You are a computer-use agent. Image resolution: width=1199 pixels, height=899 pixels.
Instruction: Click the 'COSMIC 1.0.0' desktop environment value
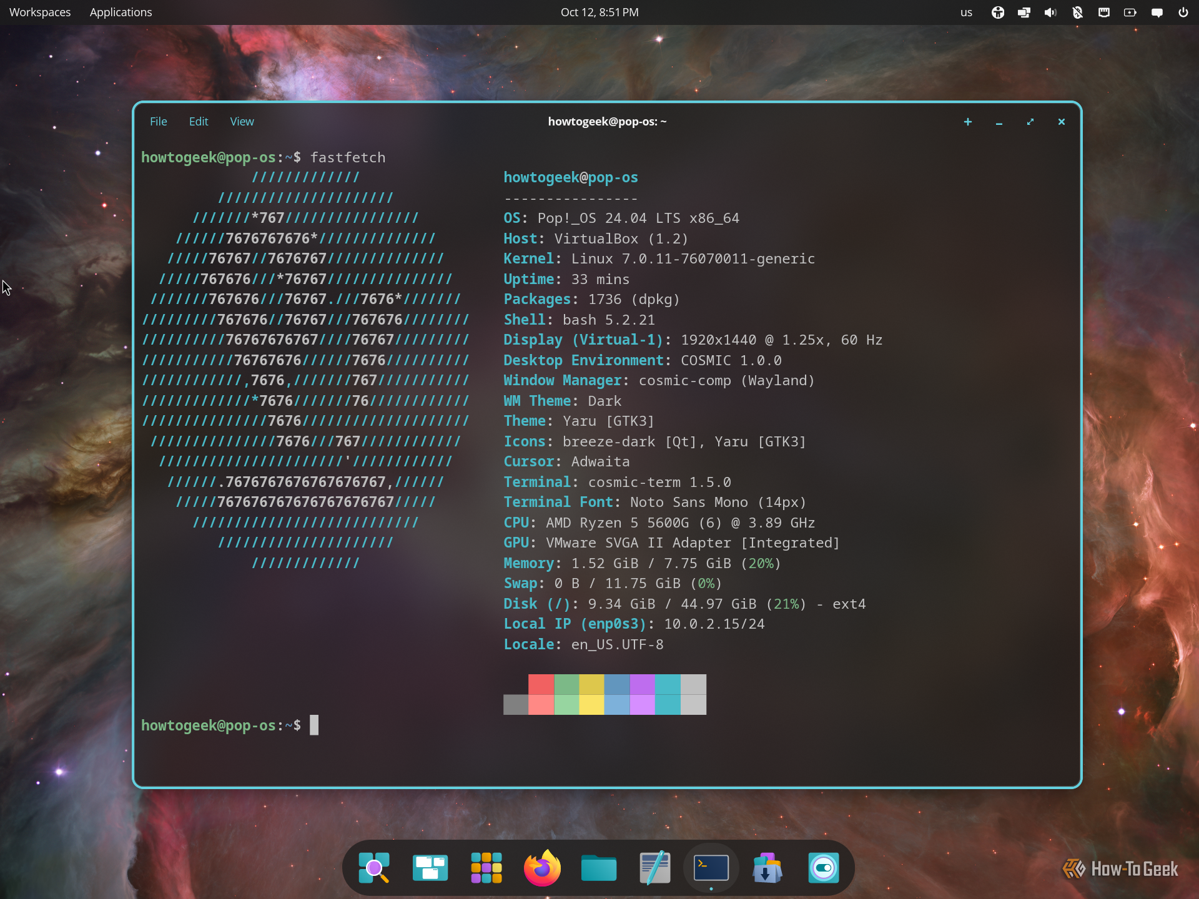coord(731,360)
